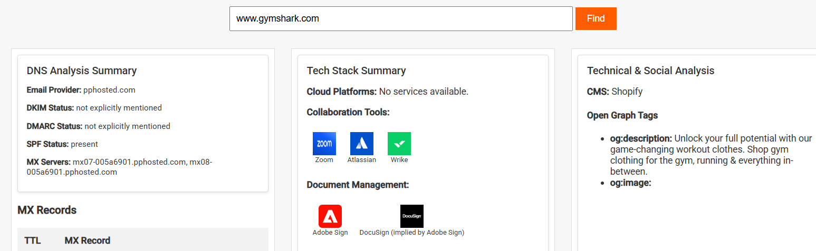
Task: Click the Zoom caption under logo
Action: point(324,160)
